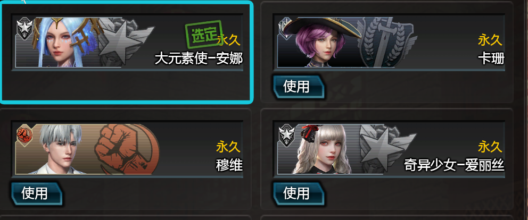This screenshot has height=220, width=528.
Task: Click the 穆维 name label
Action: (229, 165)
